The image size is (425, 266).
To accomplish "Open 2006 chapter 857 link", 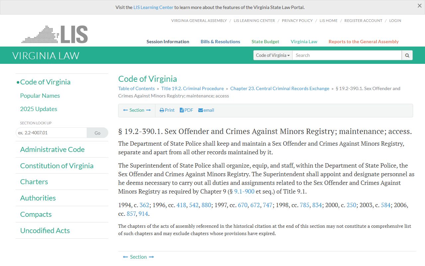I will [x=131, y=213].
